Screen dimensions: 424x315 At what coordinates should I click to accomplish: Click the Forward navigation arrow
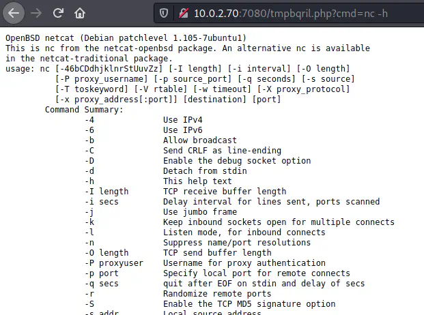(37, 13)
